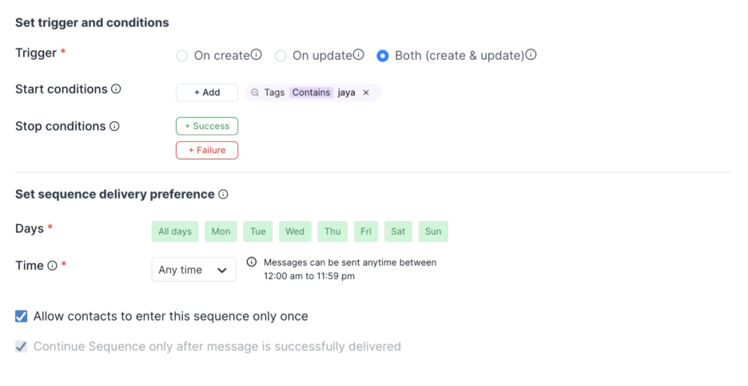Toggle the All days delivery chip
Viewport: 748px width, 386px height.
pyautogui.click(x=175, y=231)
